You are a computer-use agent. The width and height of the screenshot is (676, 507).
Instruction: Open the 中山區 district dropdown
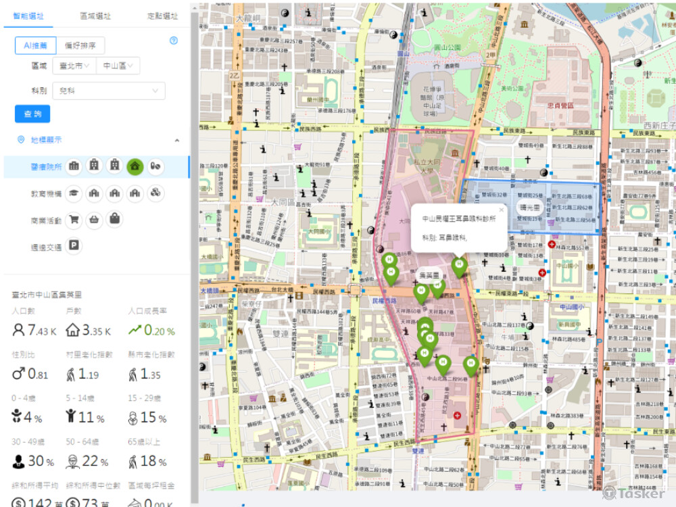click(119, 66)
